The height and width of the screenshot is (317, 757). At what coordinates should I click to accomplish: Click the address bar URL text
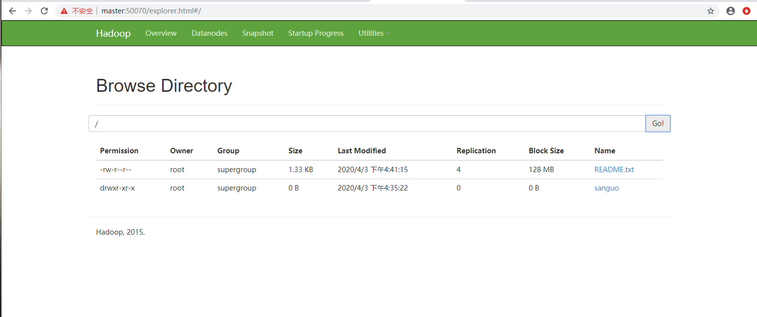click(151, 11)
